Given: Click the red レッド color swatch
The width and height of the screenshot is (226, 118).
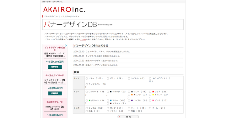Looking at the screenshot, I should tap(153, 92).
